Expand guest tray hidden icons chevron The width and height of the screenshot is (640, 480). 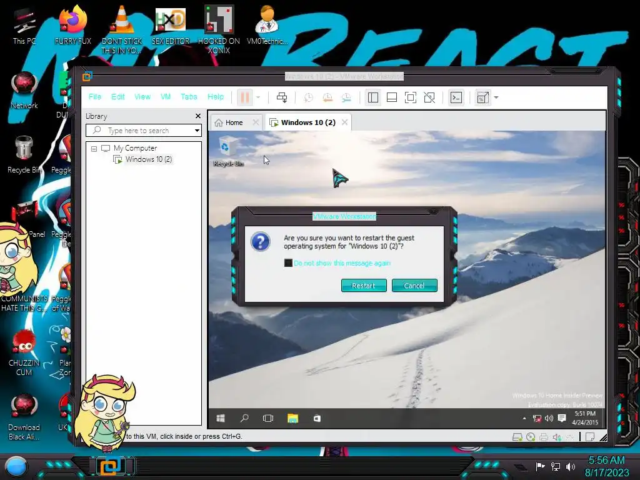tap(524, 418)
